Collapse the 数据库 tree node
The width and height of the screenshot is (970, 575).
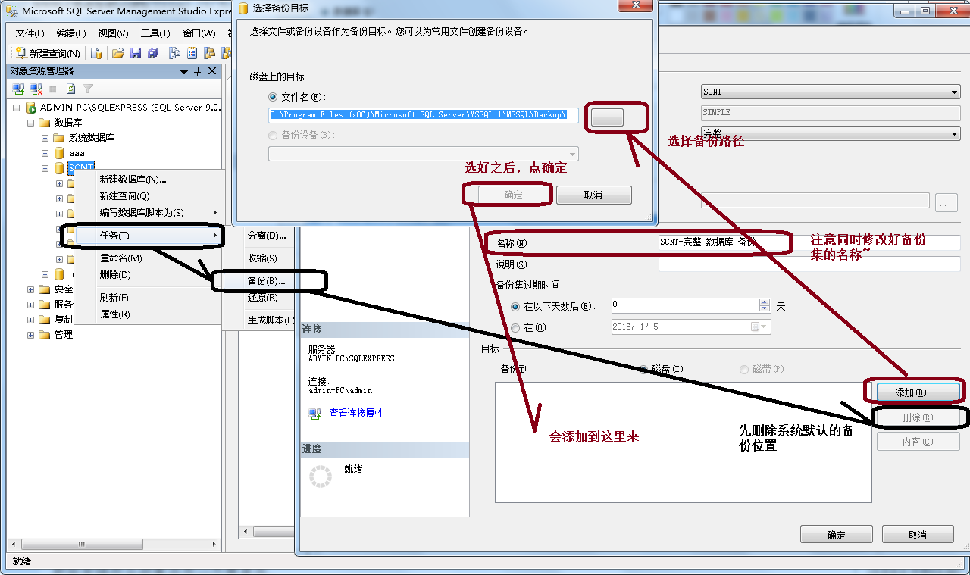[x=30, y=123]
